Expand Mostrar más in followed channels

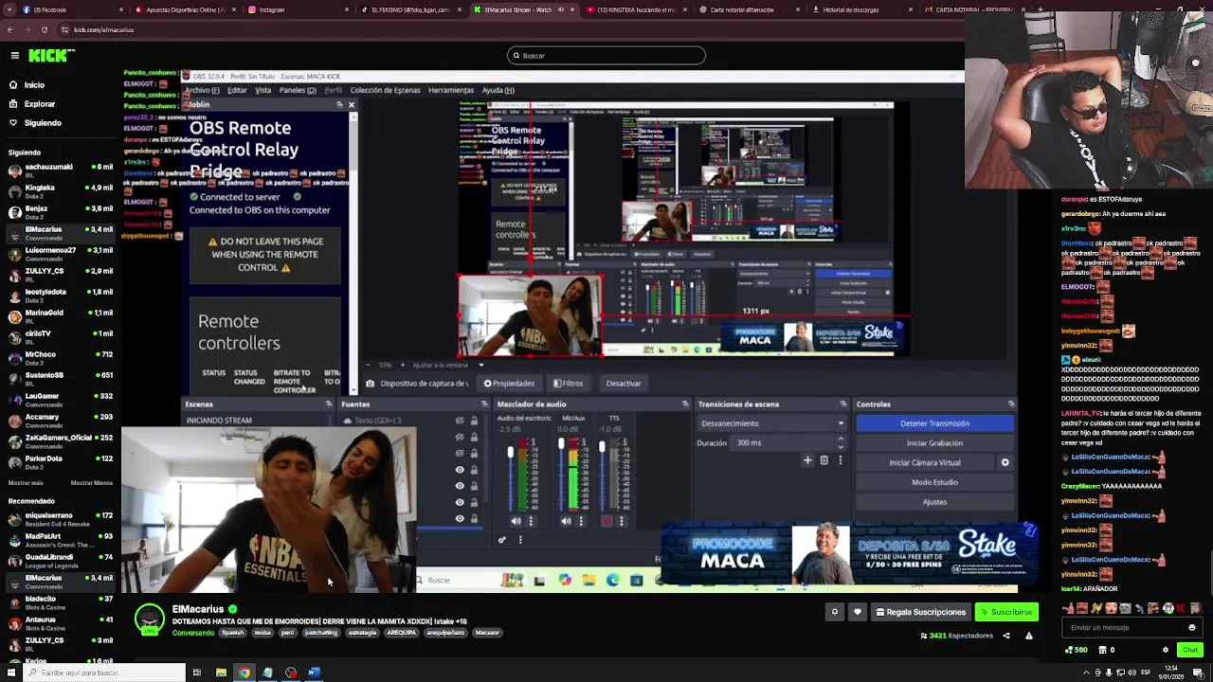[x=26, y=483]
